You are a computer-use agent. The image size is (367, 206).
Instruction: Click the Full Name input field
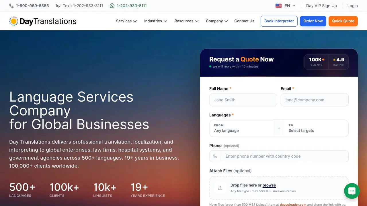point(243,100)
